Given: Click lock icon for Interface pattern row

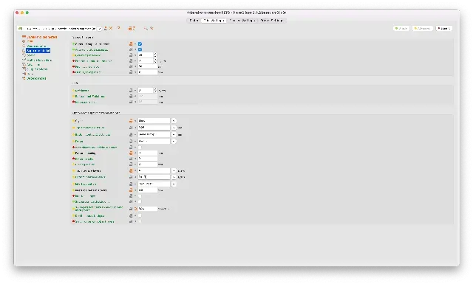Looking at the screenshot, I should [x=131, y=184].
